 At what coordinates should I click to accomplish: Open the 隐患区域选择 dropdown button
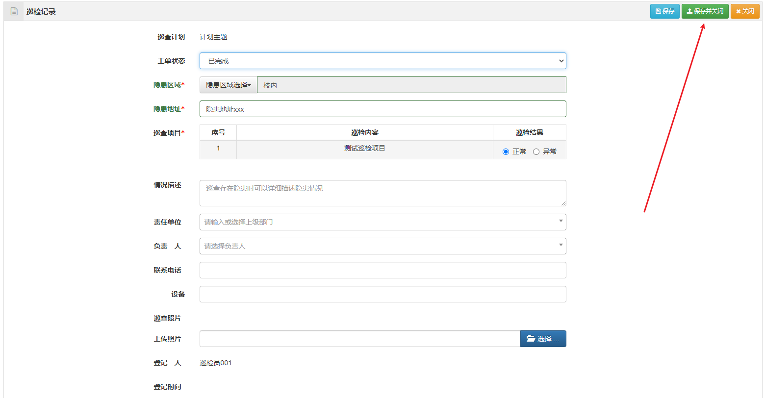click(229, 85)
